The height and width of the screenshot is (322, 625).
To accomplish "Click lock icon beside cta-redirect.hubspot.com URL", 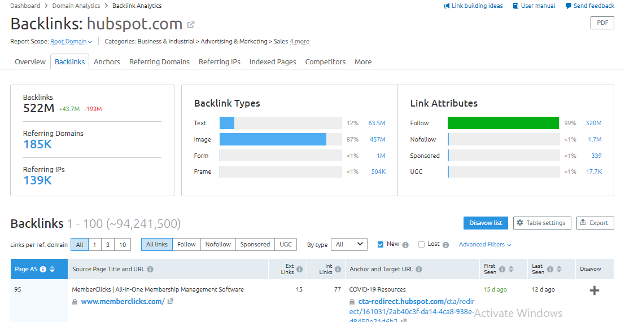I will click(352, 302).
